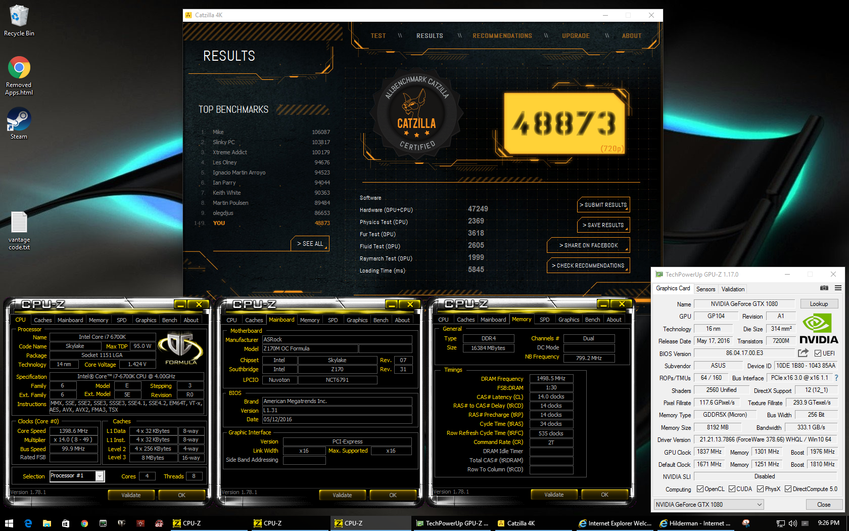849x531 pixels.
Task: Open the Hilderman Internet Explorer taskbar item
Action: (x=696, y=523)
